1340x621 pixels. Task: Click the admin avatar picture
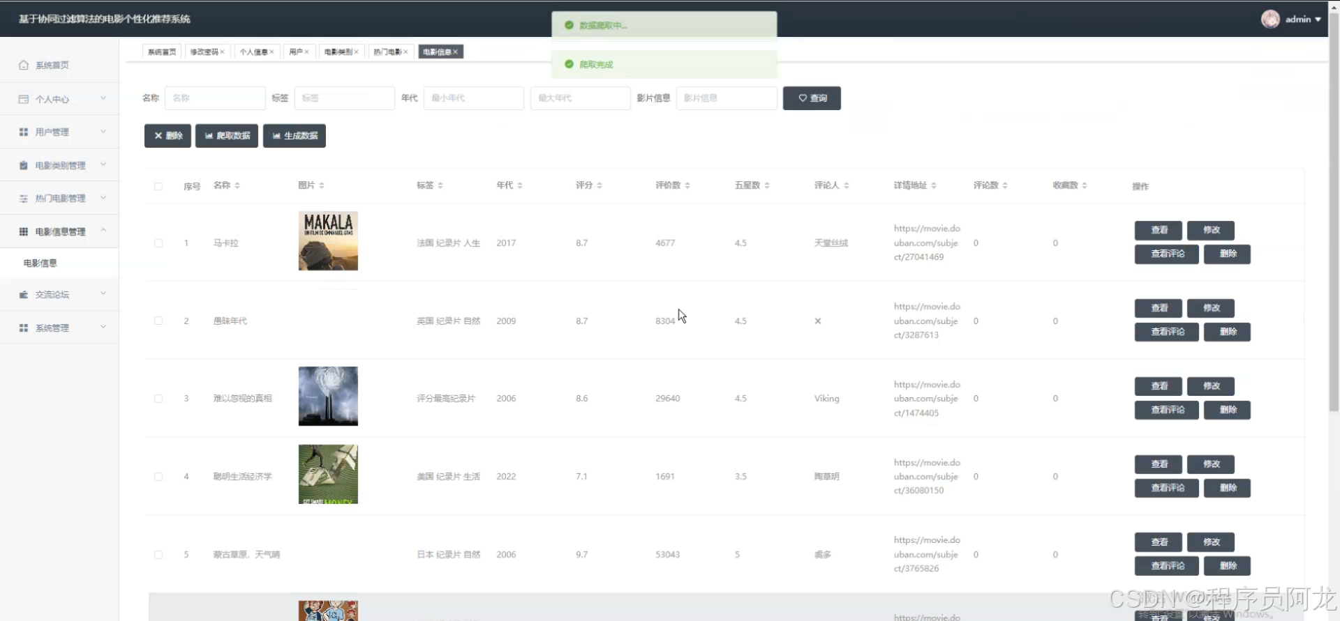tap(1270, 19)
